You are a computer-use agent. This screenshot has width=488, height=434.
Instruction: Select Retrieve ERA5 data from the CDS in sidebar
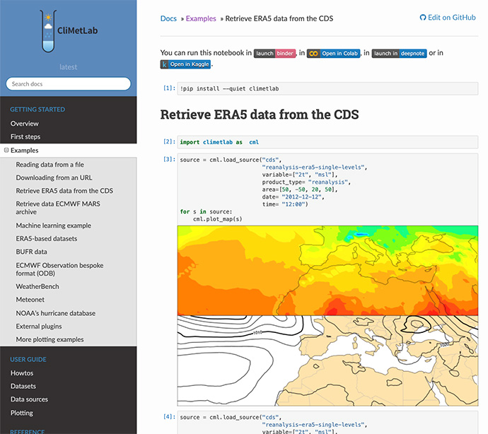[x=64, y=191]
